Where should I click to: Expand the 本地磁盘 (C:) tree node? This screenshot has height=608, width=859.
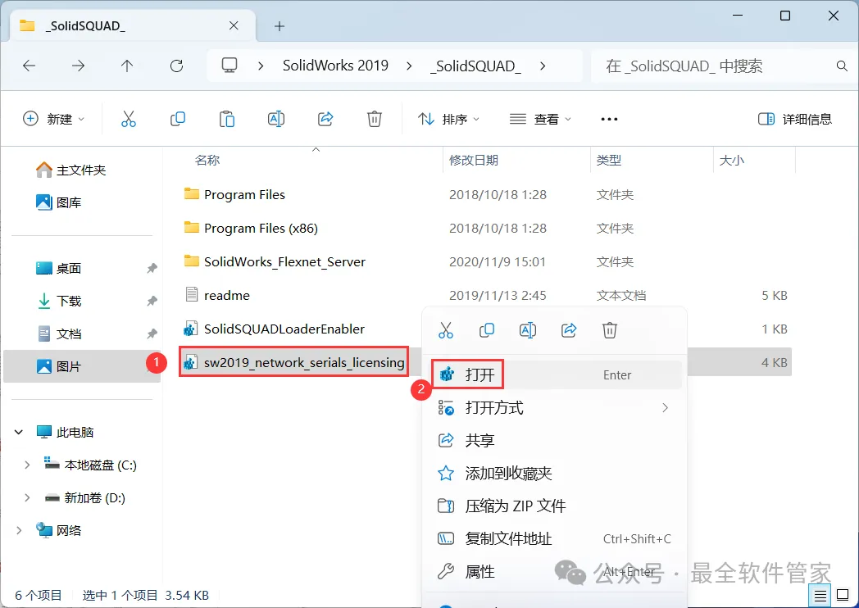point(26,465)
